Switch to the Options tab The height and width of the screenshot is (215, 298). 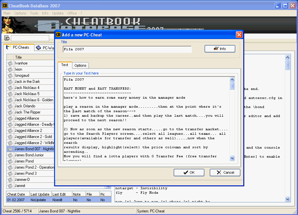pos(80,65)
